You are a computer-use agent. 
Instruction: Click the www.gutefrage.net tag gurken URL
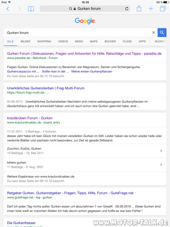(29, 197)
